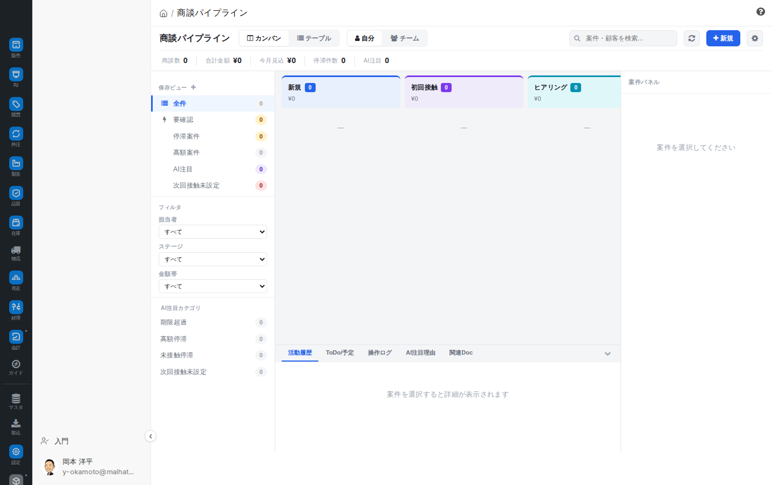This screenshot has width=777, height=485.
Task: Select the ToDo/予定 tab
Action: click(x=340, y=353)
